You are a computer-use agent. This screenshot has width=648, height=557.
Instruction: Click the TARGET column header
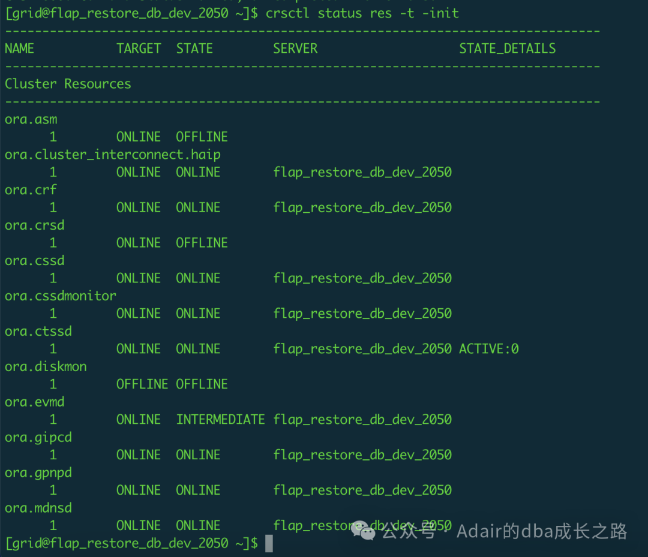tap(139, 49)
